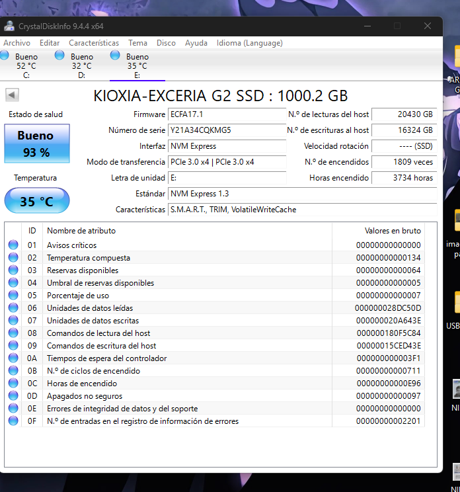Viewport: 460px width, 492px height.
Task: Click status dot for Unidades de datos leídas
Action: coord(13,307)
